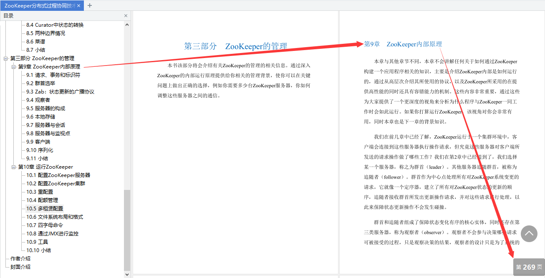Click the 第 269 页 page indicator
This screenshot has height=278, width=545.
tap(529, 267)
